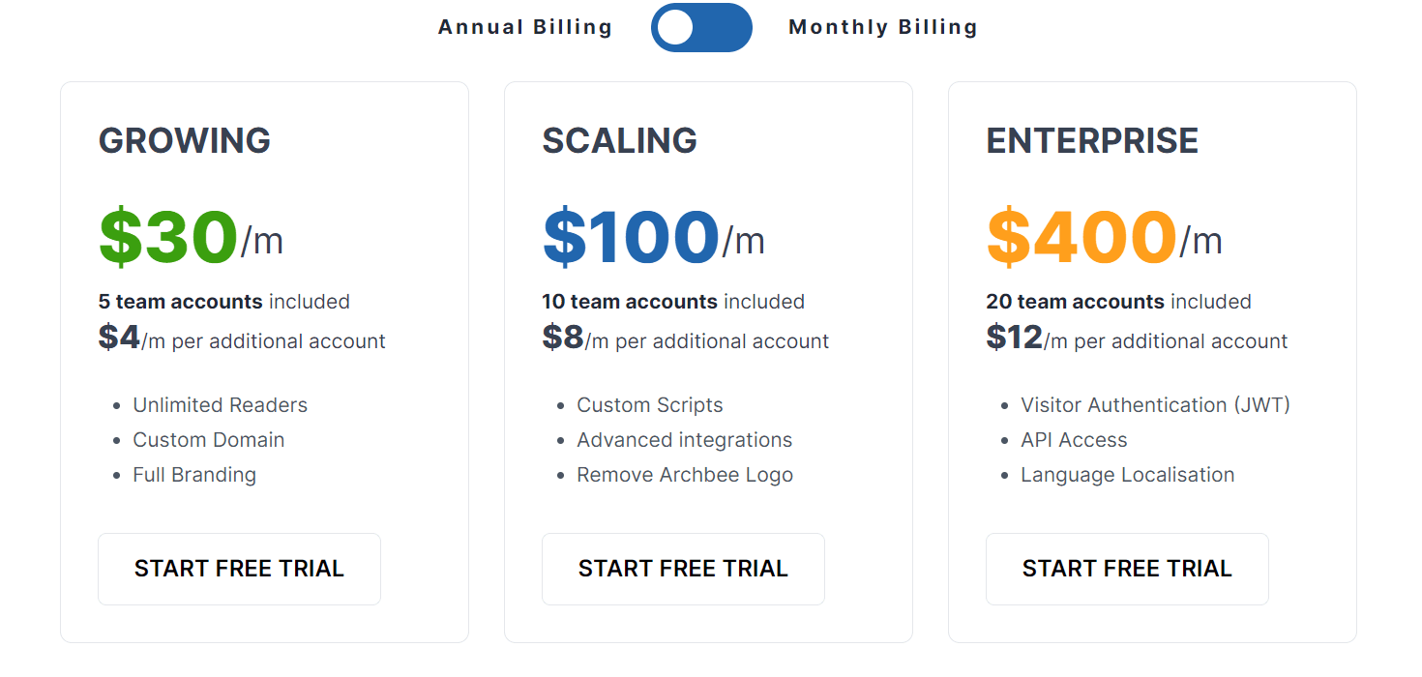Start free trial for Scaling plan

tap(683, 569)
